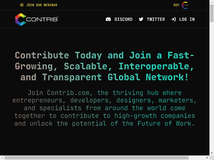Click the vertical scrollbar thumb
This screenshot has width=214, height=160.
212,13
